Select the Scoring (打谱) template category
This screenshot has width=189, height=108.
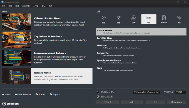coord(134,19)
